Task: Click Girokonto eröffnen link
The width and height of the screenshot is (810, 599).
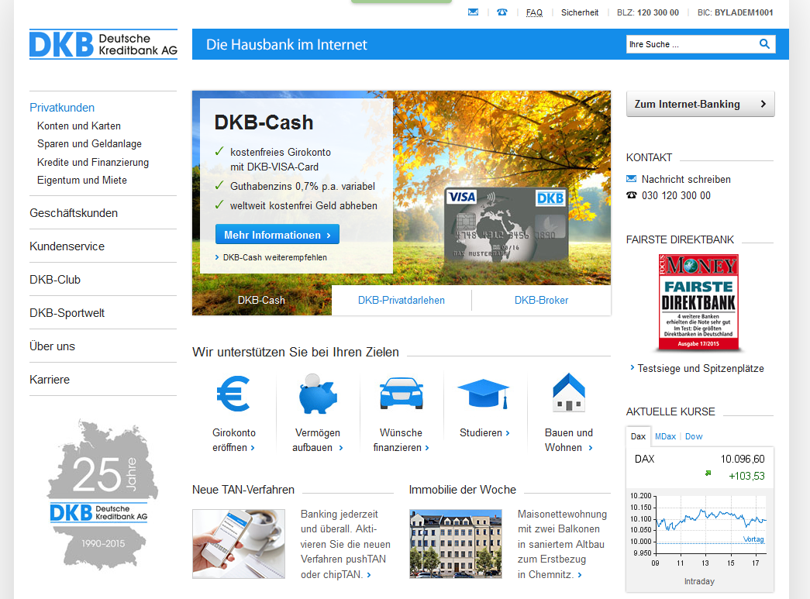Action: click(233, 440)
